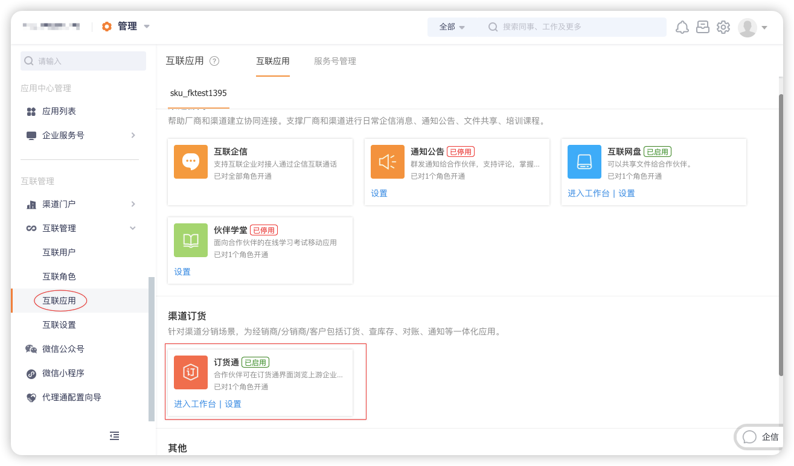The width and height of the screenshot is (794, 466).
Task: Click the 互联网盘 disk drive app icon
Action: [x=584, y=162]
